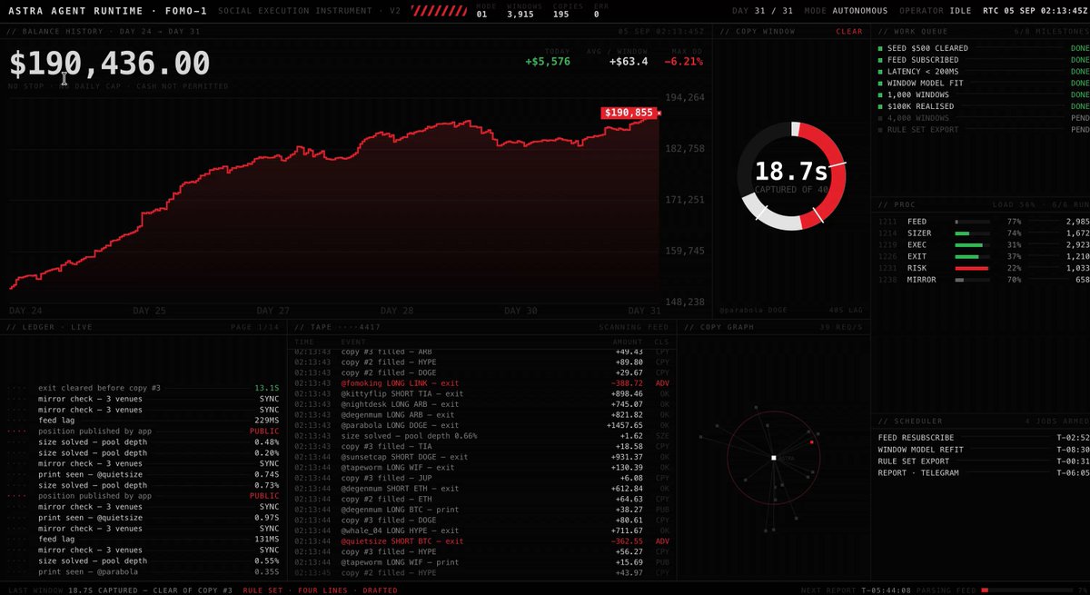Click the red parsing feed progress bar
Image resolution: width=1090 pixels, height=595 pixels.
click(x=1026, y=590)
